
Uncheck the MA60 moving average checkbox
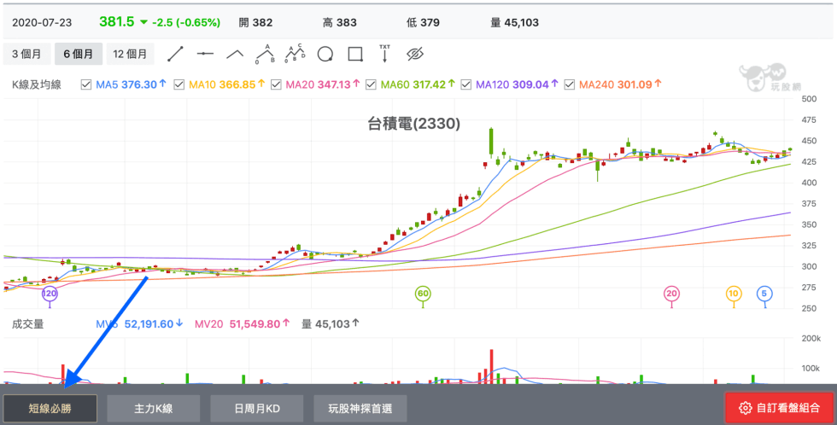(371, 84)
